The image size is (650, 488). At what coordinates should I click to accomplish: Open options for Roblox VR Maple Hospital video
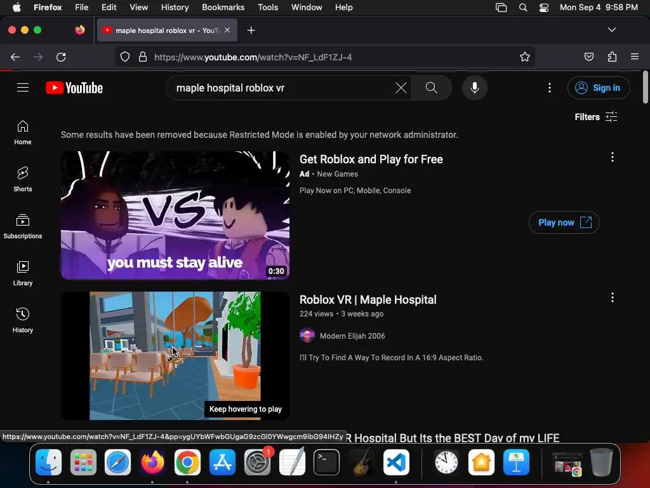tap(613, 297)
